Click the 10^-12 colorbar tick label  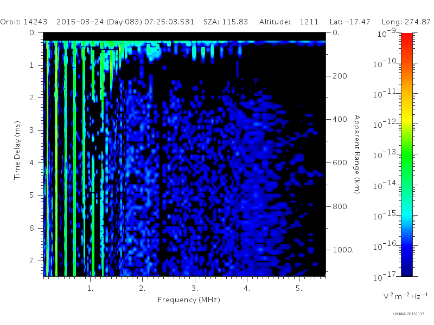tap(386, 125)
